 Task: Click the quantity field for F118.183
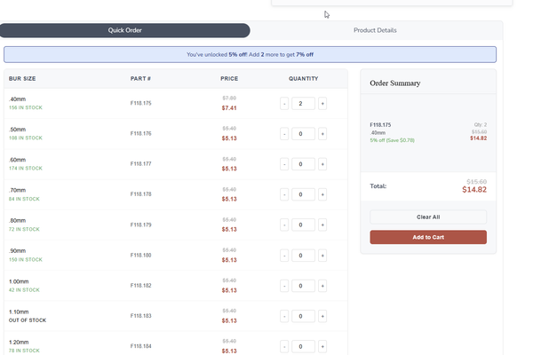pyautogui.click(x=303, y=316)
